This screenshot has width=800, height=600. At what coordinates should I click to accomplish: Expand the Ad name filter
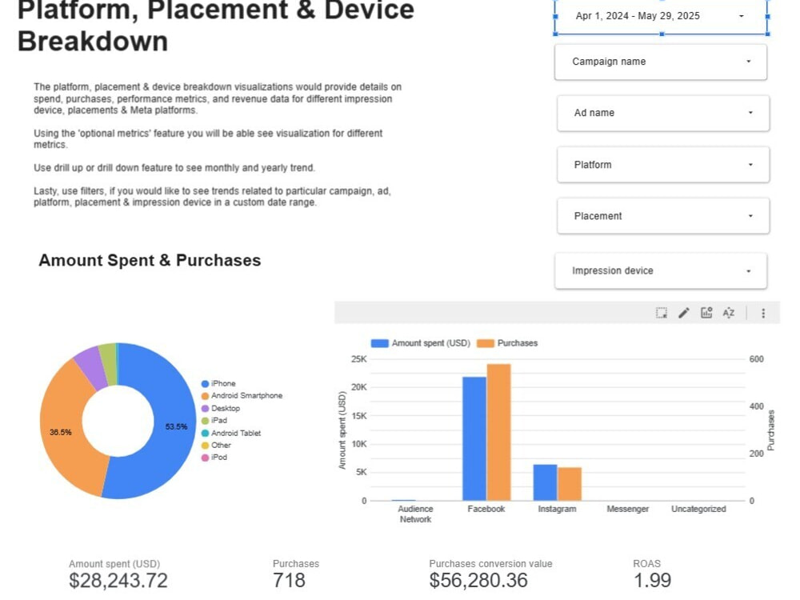663,113
